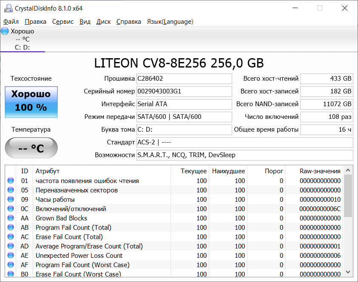Click the power-on count value 108 раз

327,117
